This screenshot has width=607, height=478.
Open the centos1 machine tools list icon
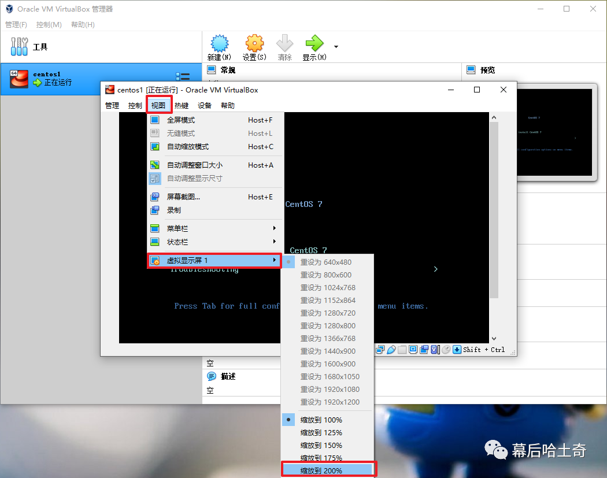click(x=183, y=77)
